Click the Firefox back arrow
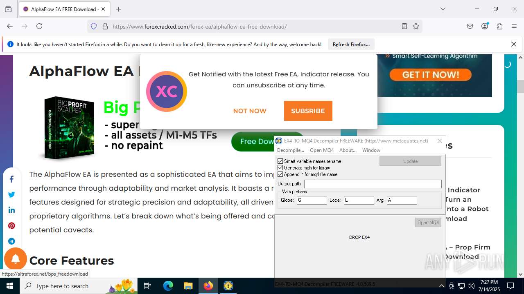 [10, 26]
